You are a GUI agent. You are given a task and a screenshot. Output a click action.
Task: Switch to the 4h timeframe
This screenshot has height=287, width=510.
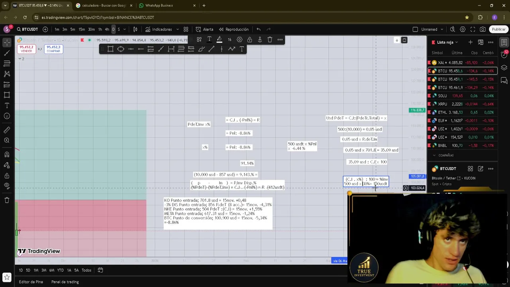(x=107, y=29)
